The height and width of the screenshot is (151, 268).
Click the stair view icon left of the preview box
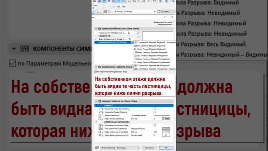[139, 33]
